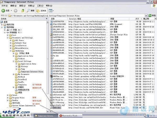This screenshot has height=118, width=157.
Task: Select Temporary Internet Files in tree
Action: click(x=32, y=72)
